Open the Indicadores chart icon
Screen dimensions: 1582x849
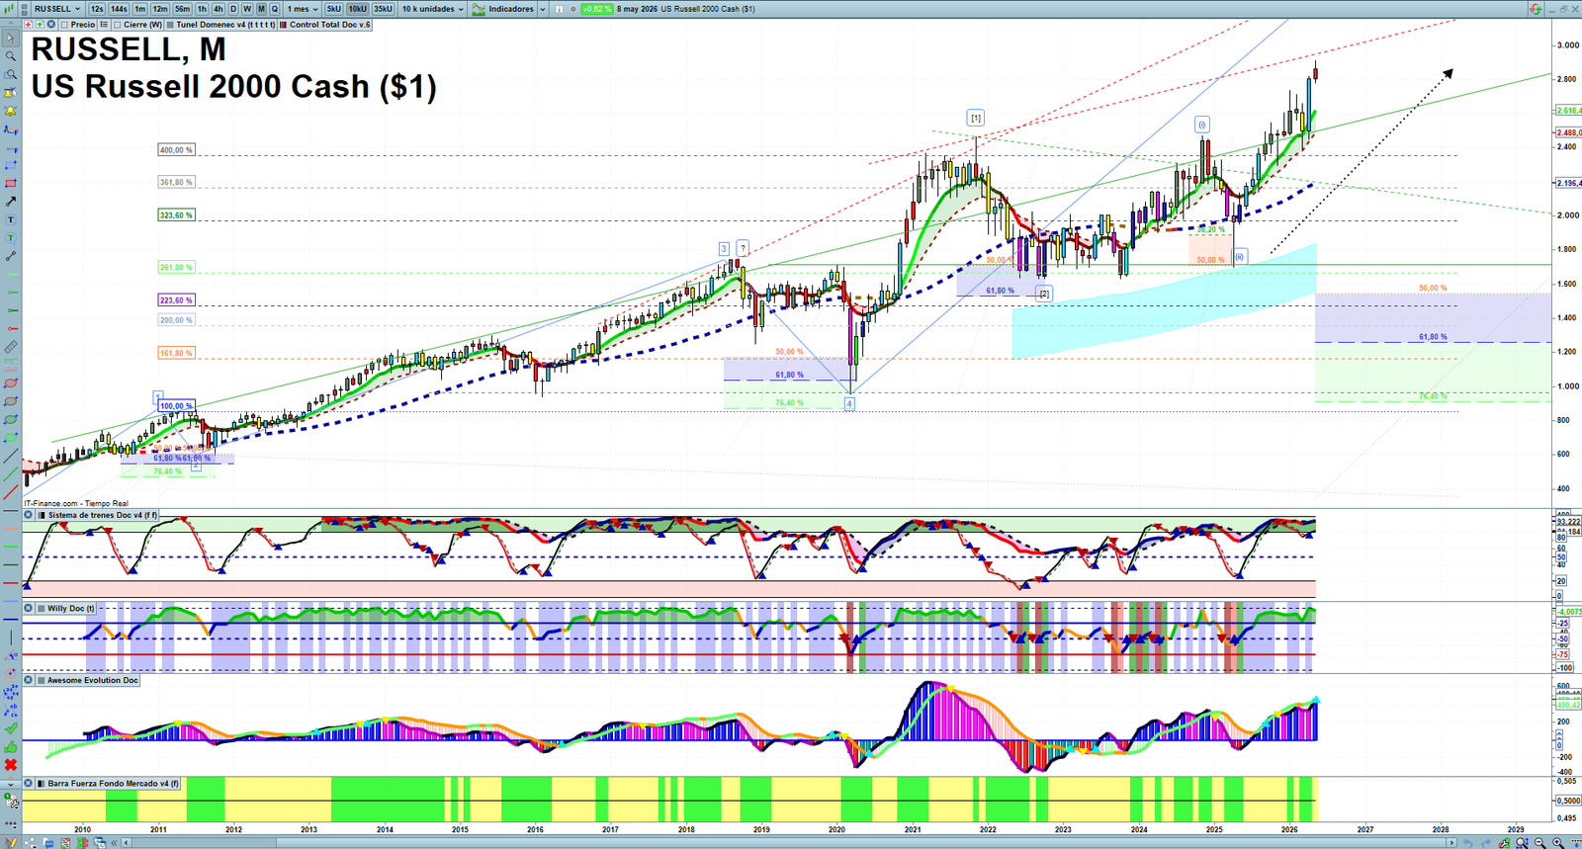click(479, 9)
